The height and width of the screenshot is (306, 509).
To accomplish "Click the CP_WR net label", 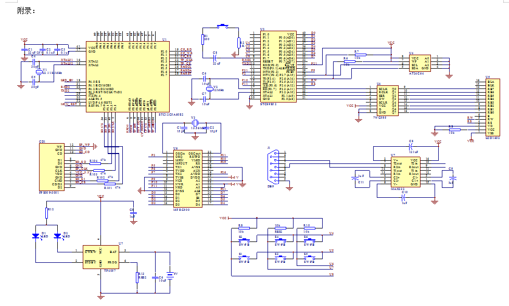I will (186, 53).
